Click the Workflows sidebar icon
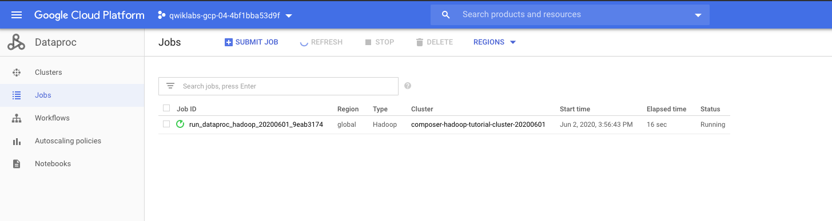Screen dimensions: 832x221 [17, 118]
